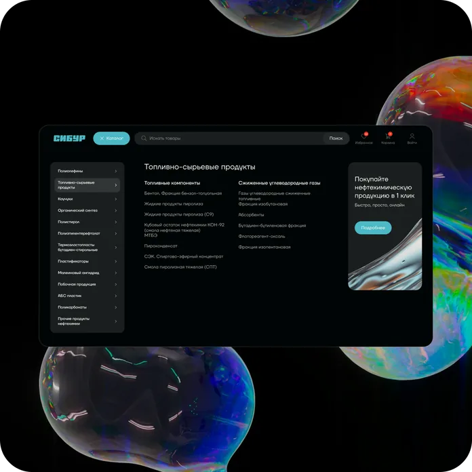Viewport: 472px width, 472px height.
Task: Open Жидкие продукты пиролиза (С9) link
Action: [179, 214]
